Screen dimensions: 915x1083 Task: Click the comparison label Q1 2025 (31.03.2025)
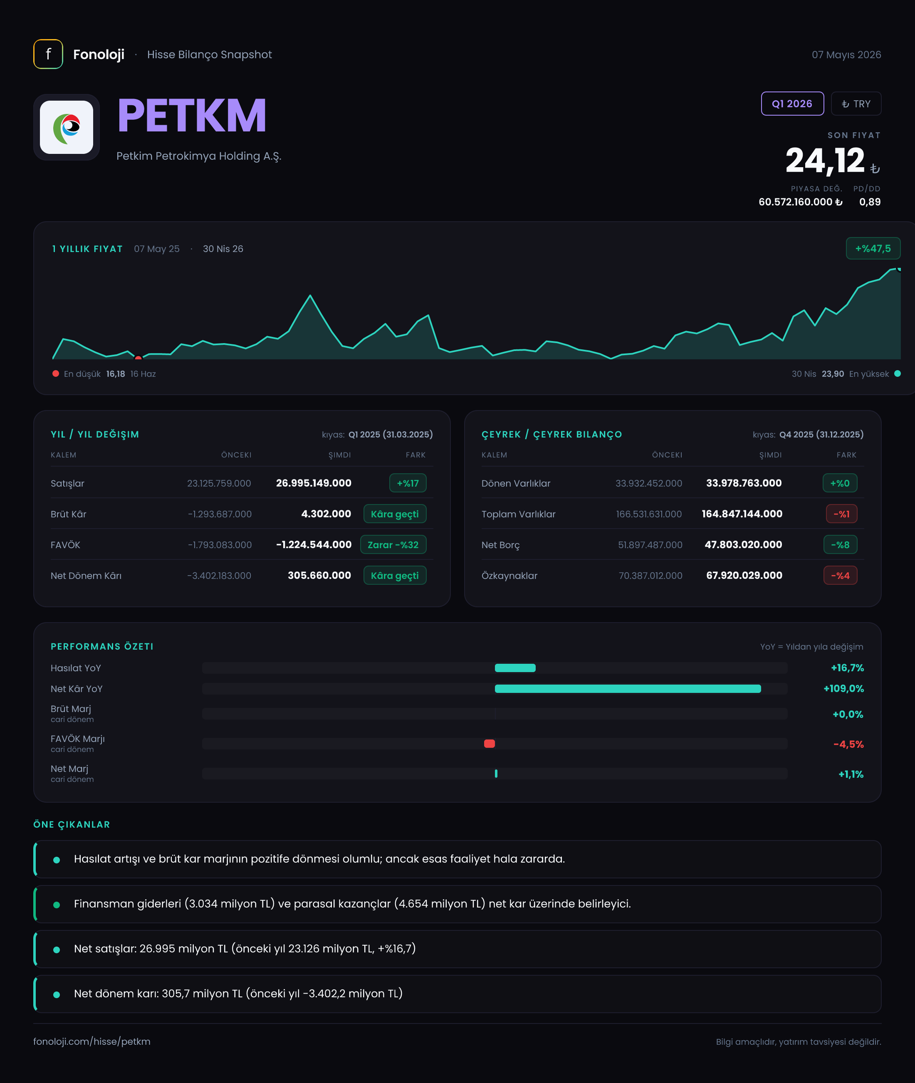391,435
